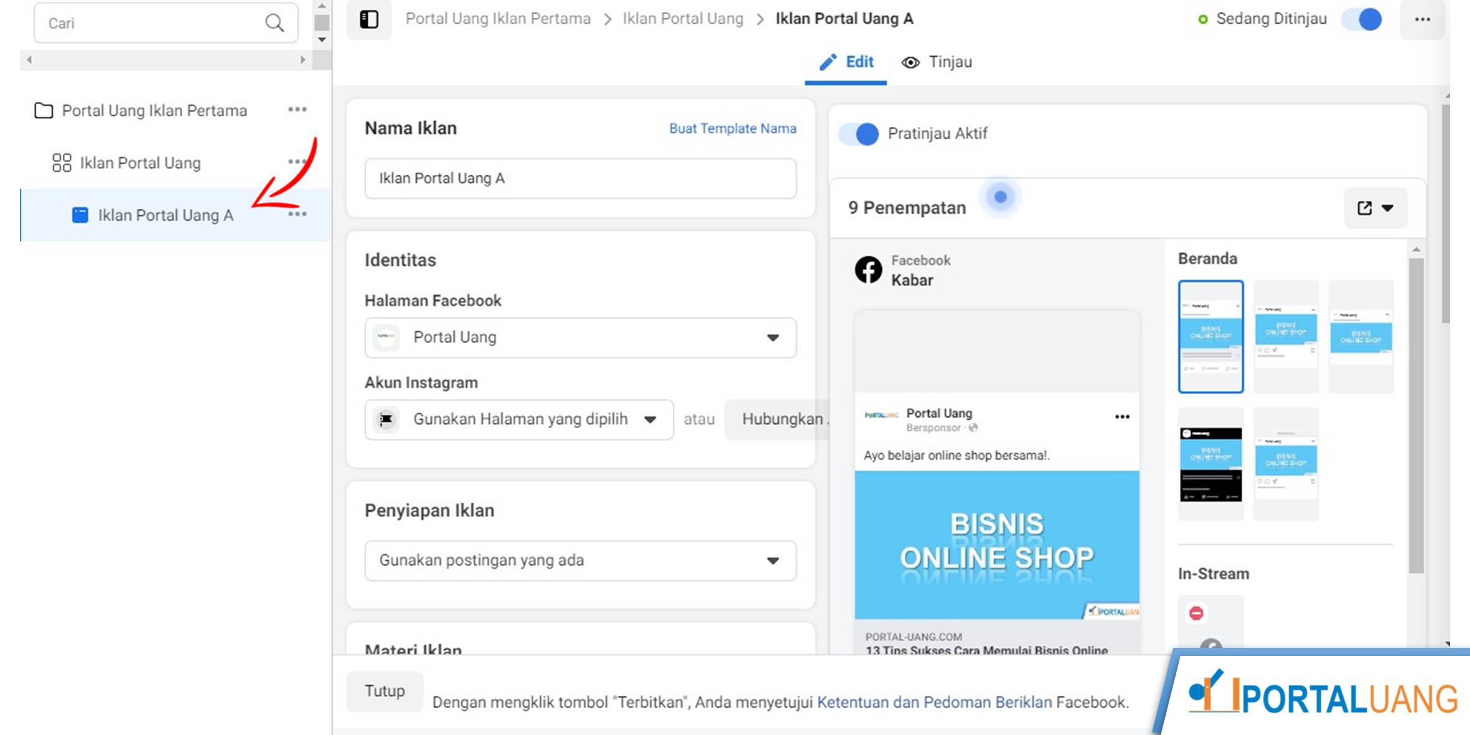This screenshot has width=1470, height=735.
Task: Open more options for Portal Uang Iklan Pertama
Action: 297,110
